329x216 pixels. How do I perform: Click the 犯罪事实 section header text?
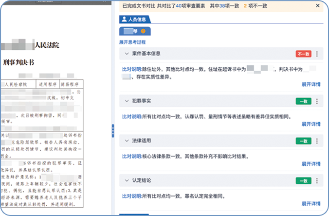click(x=142, y=101)
